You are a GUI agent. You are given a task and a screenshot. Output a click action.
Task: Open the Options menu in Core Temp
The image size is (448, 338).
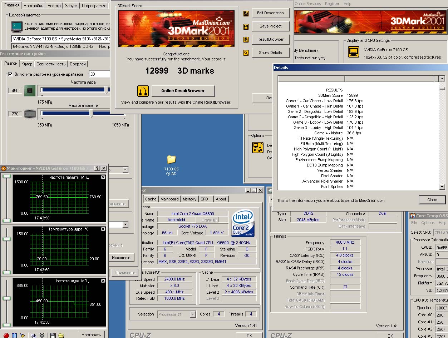tap(428, 223)
